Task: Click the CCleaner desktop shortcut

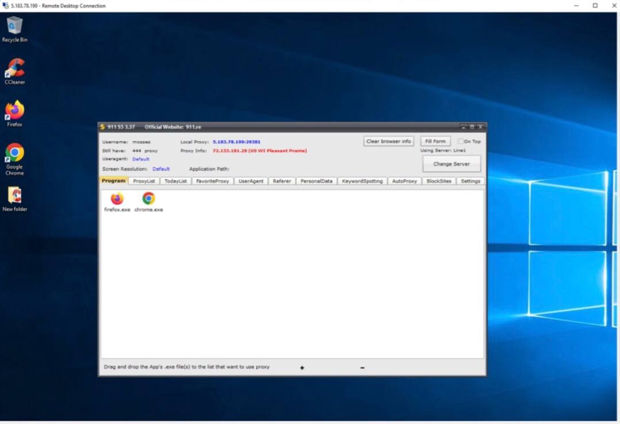Action: tap(14, 71)
